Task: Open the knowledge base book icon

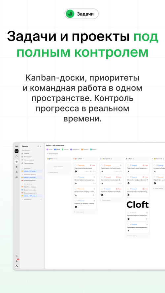Action: (x=16, y=177)
